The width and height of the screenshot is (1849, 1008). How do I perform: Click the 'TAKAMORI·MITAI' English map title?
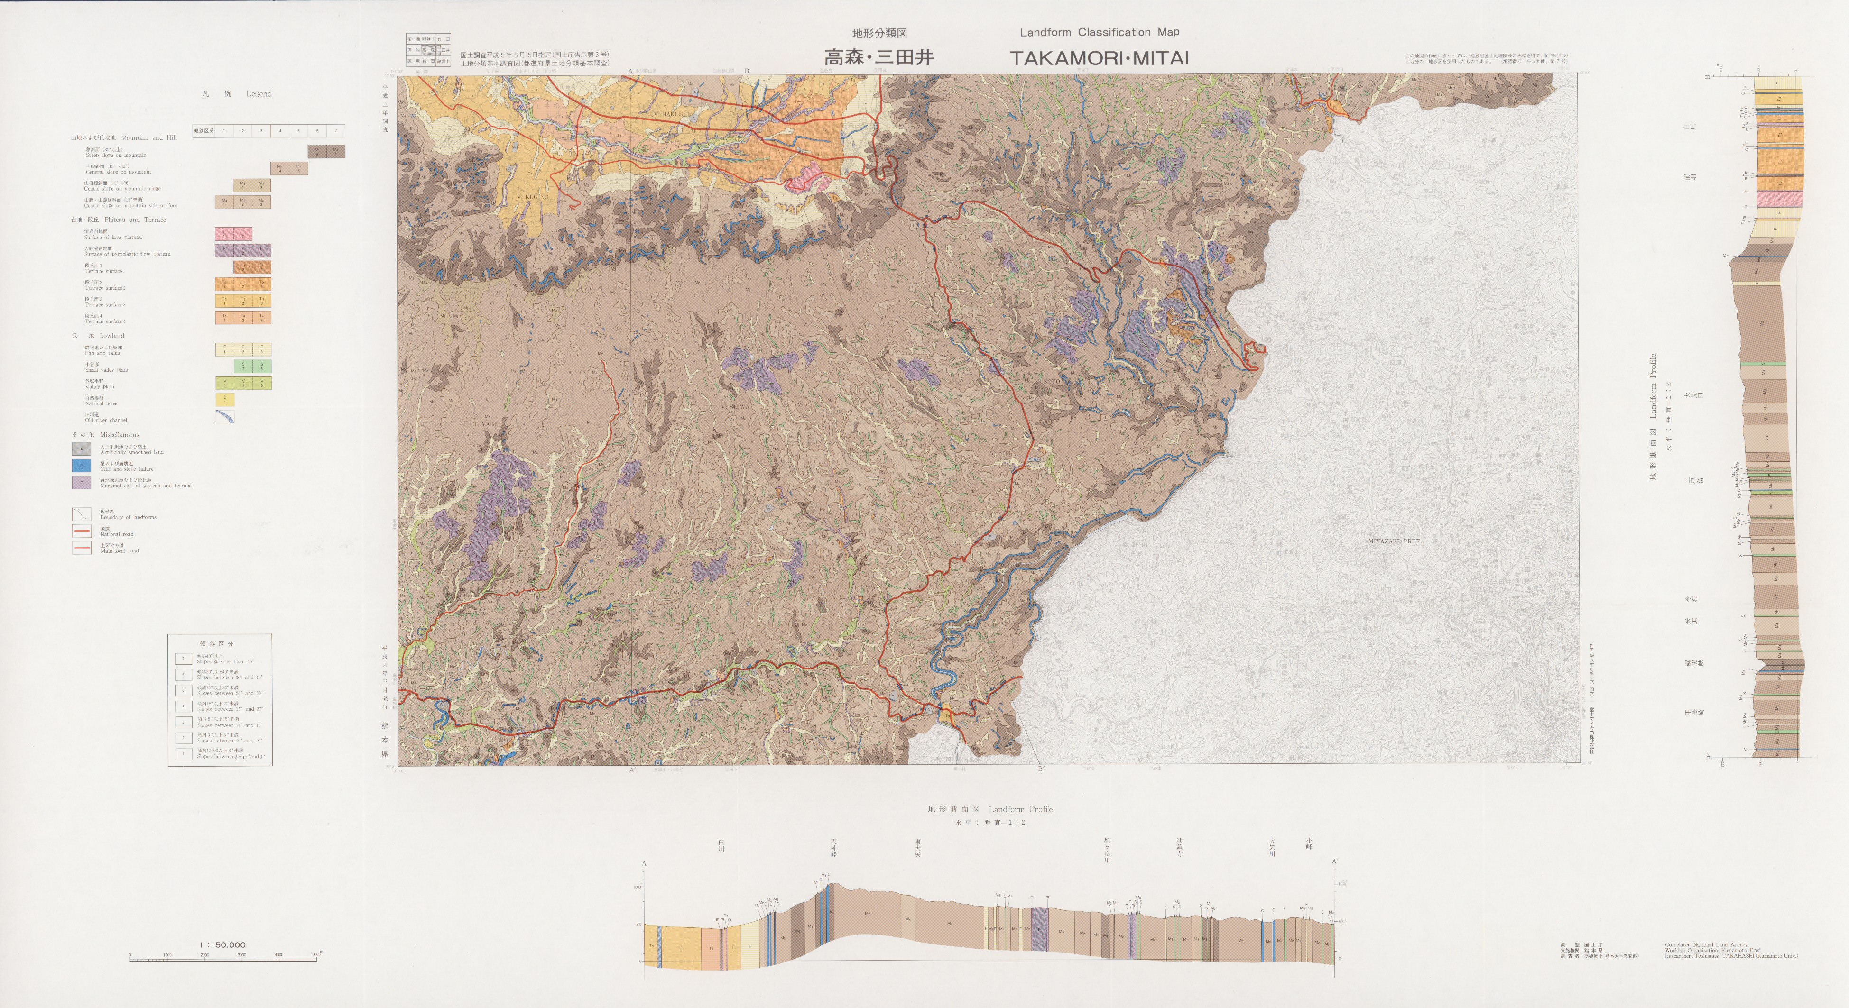1099,58
